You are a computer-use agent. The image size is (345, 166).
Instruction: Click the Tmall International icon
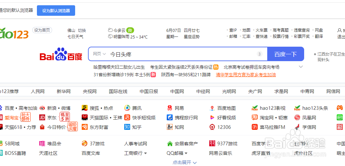[x=84, y=117]
